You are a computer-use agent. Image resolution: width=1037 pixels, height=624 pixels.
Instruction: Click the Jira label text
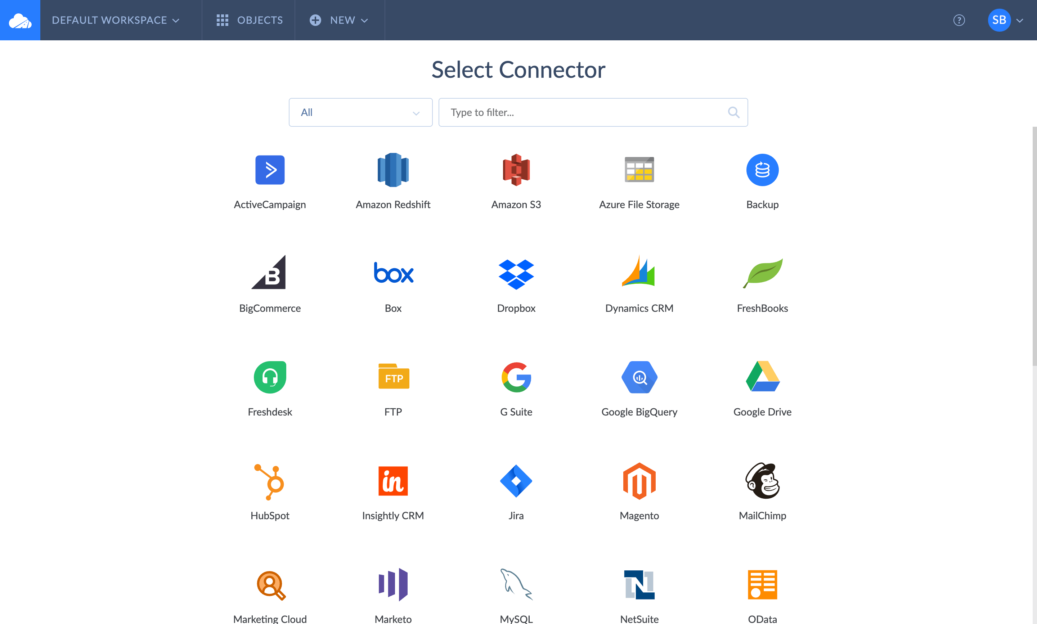click(x=516, y=516)
